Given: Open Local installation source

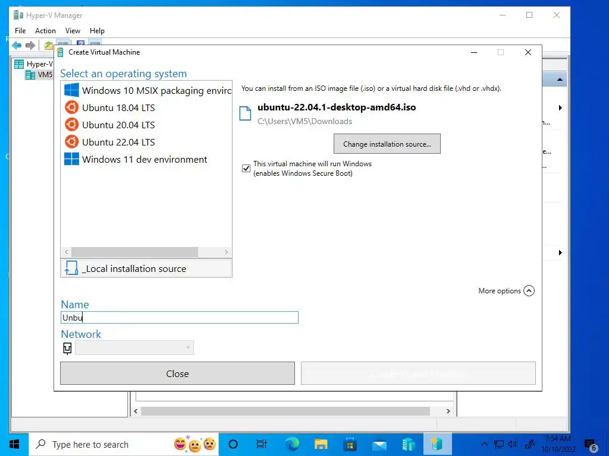Looking at the screenshot, I should click(x=146, y=268).
